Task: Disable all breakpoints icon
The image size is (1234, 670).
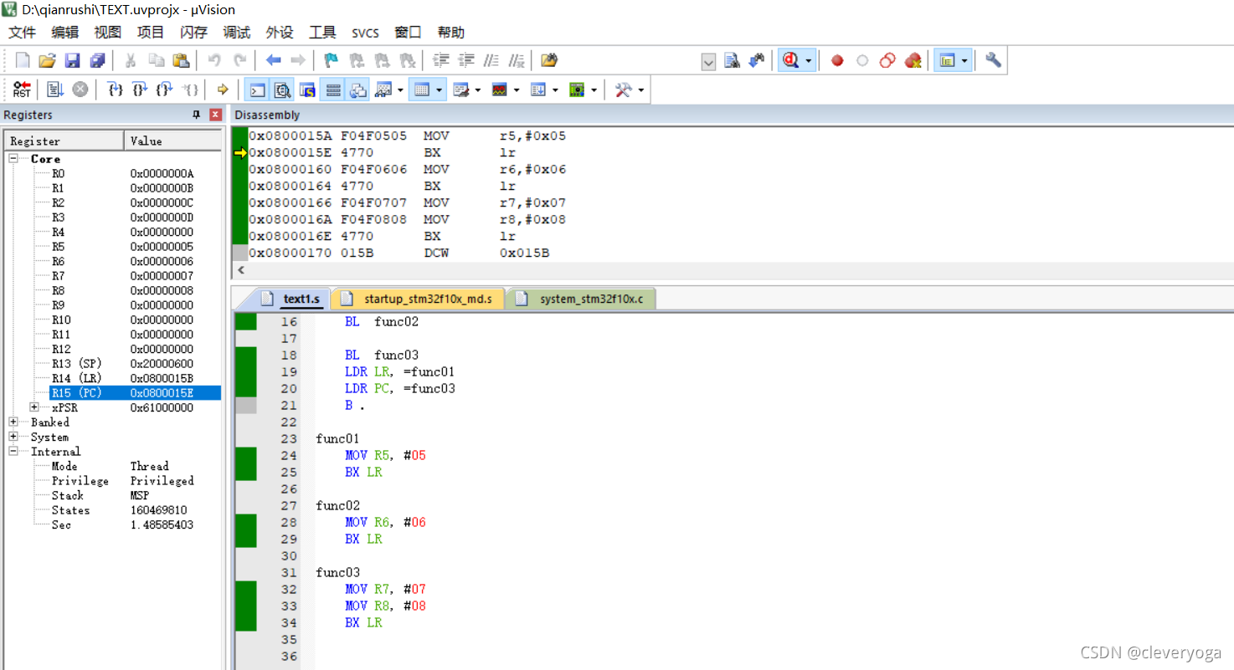Action: click(887, 60)
